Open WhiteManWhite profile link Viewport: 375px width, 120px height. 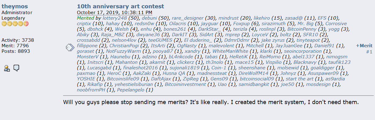click(230, 51)
